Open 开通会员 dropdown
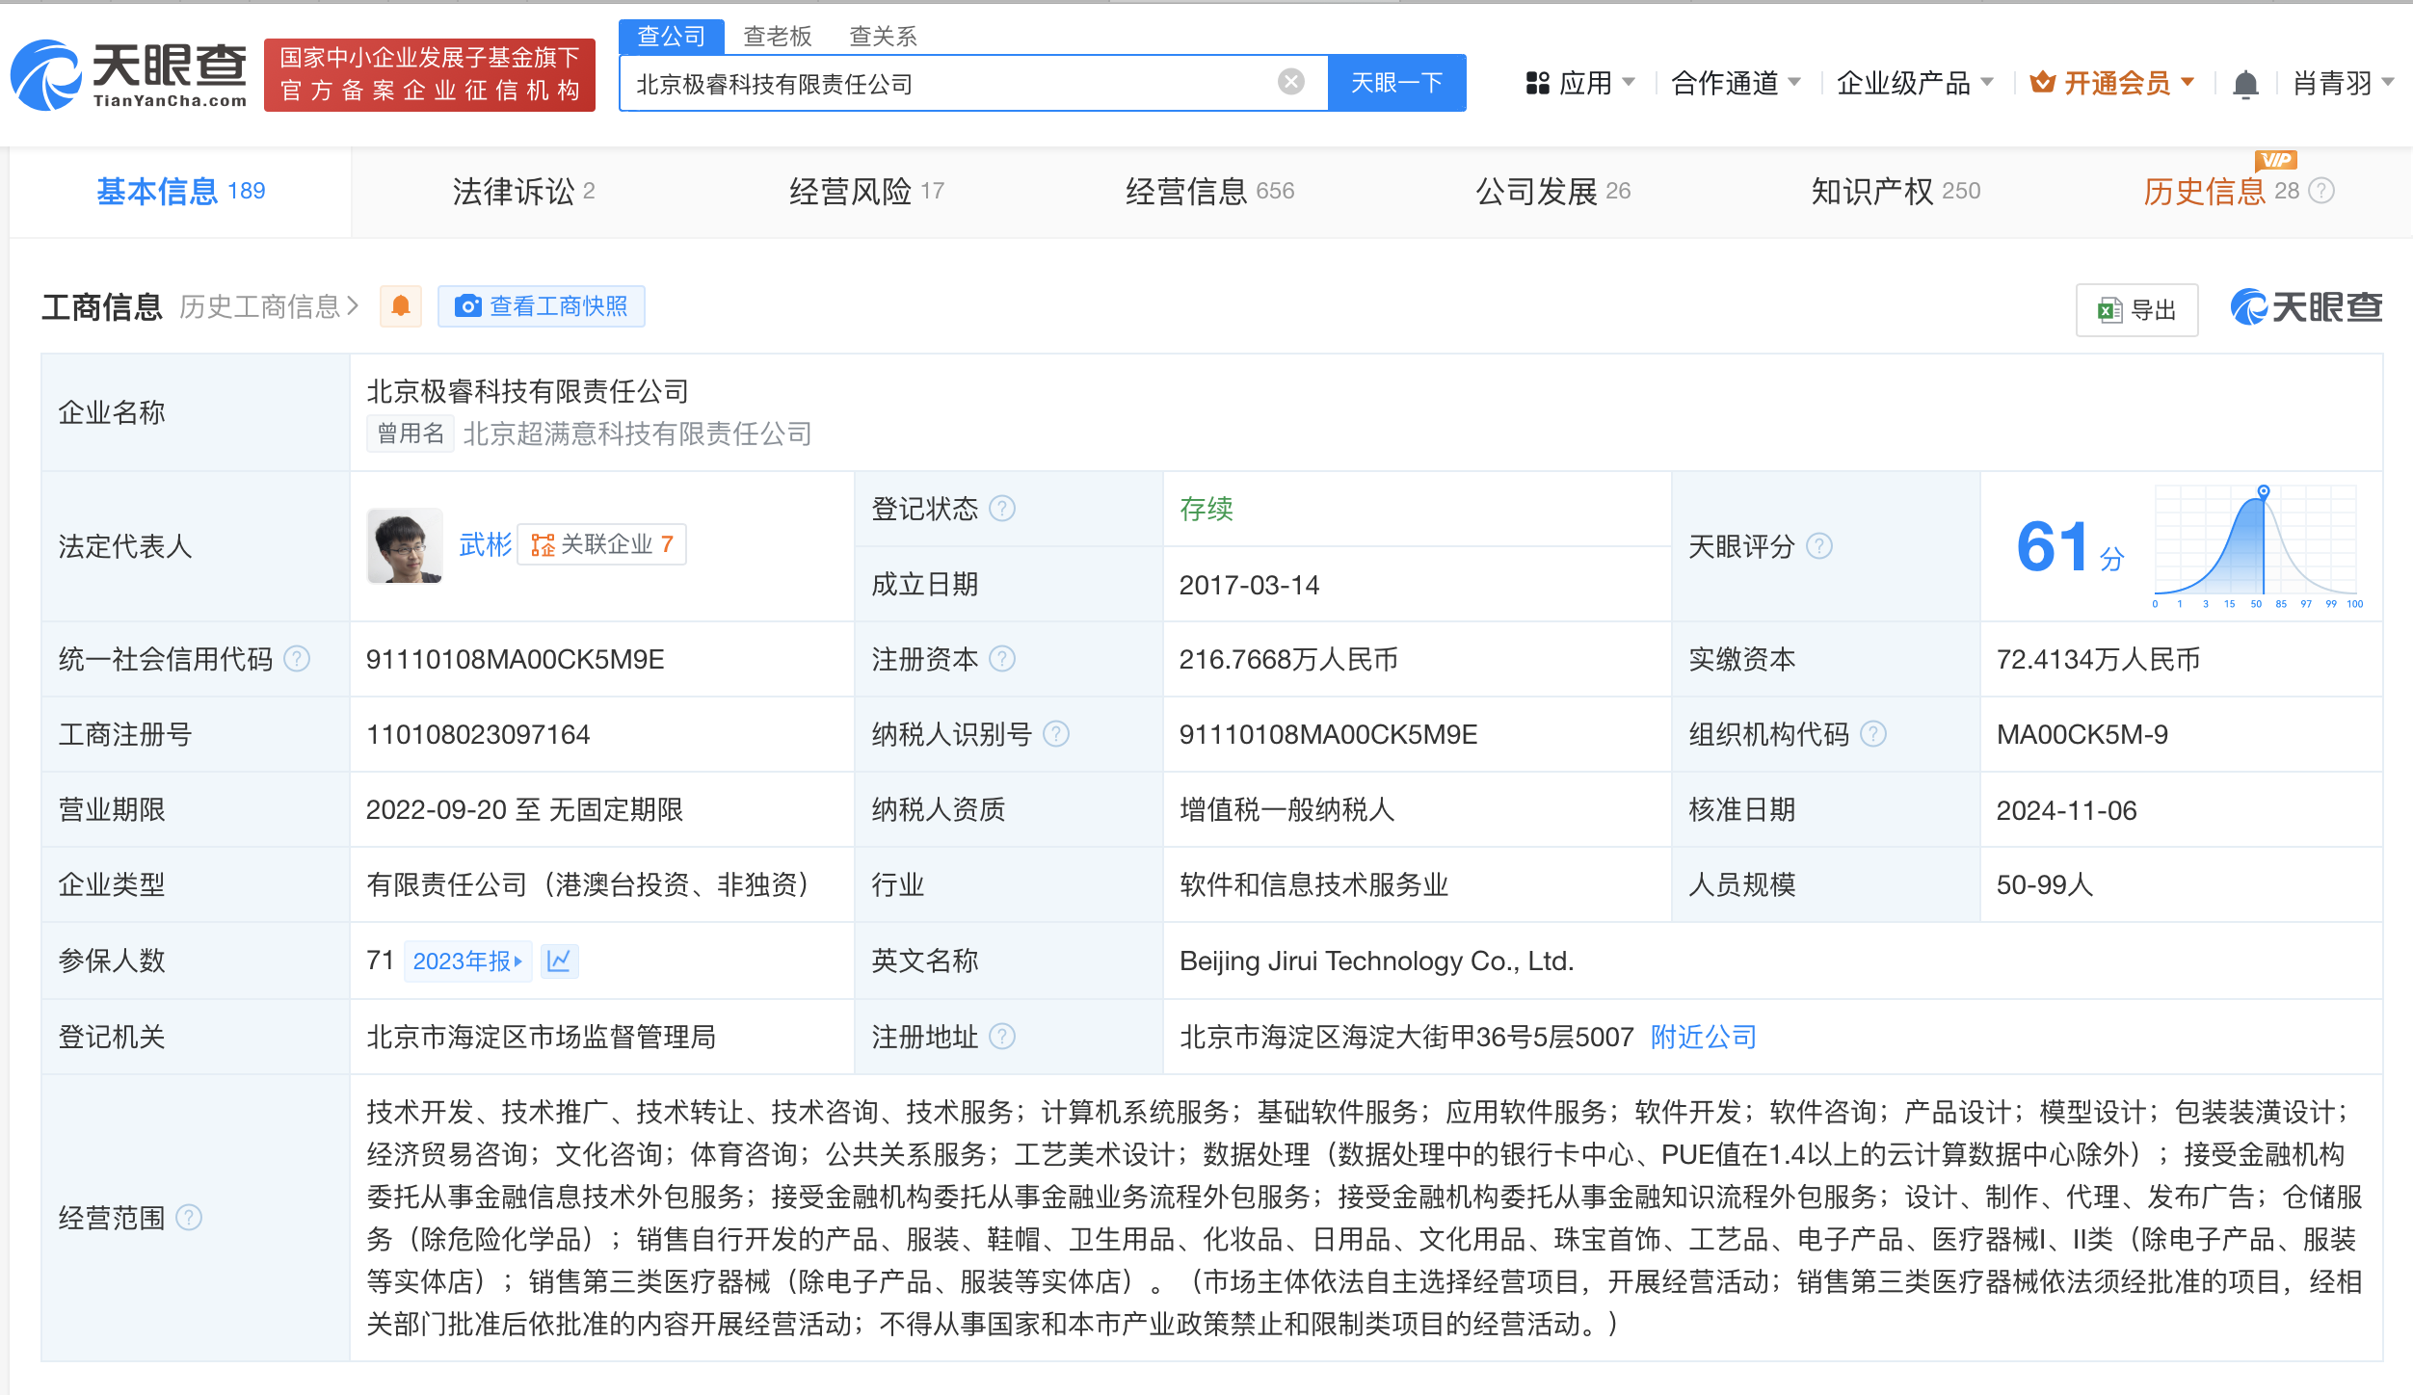The height and width of the screenshot is (1395, 2413). [2112, 84]
